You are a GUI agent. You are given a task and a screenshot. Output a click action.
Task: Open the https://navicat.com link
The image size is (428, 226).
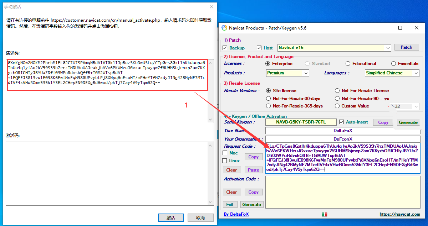point(399,214)
